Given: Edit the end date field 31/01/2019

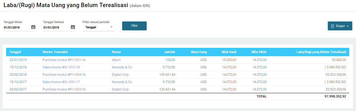Looking at the screenshot, I should pos(56,28).
